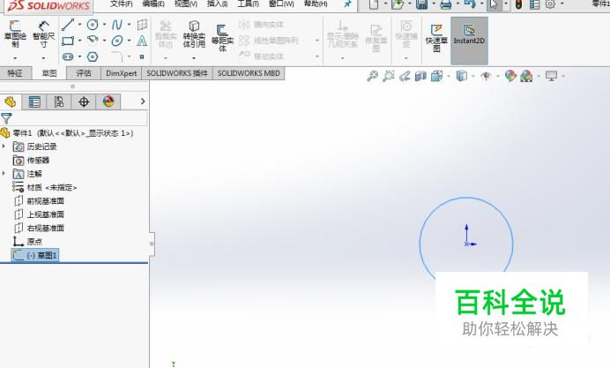Expand the 注解 tree node
Viewport: 610px width, 368px height.
4,173
